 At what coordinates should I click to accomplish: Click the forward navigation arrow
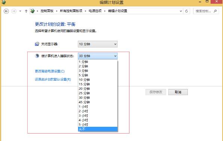(14, 11)
